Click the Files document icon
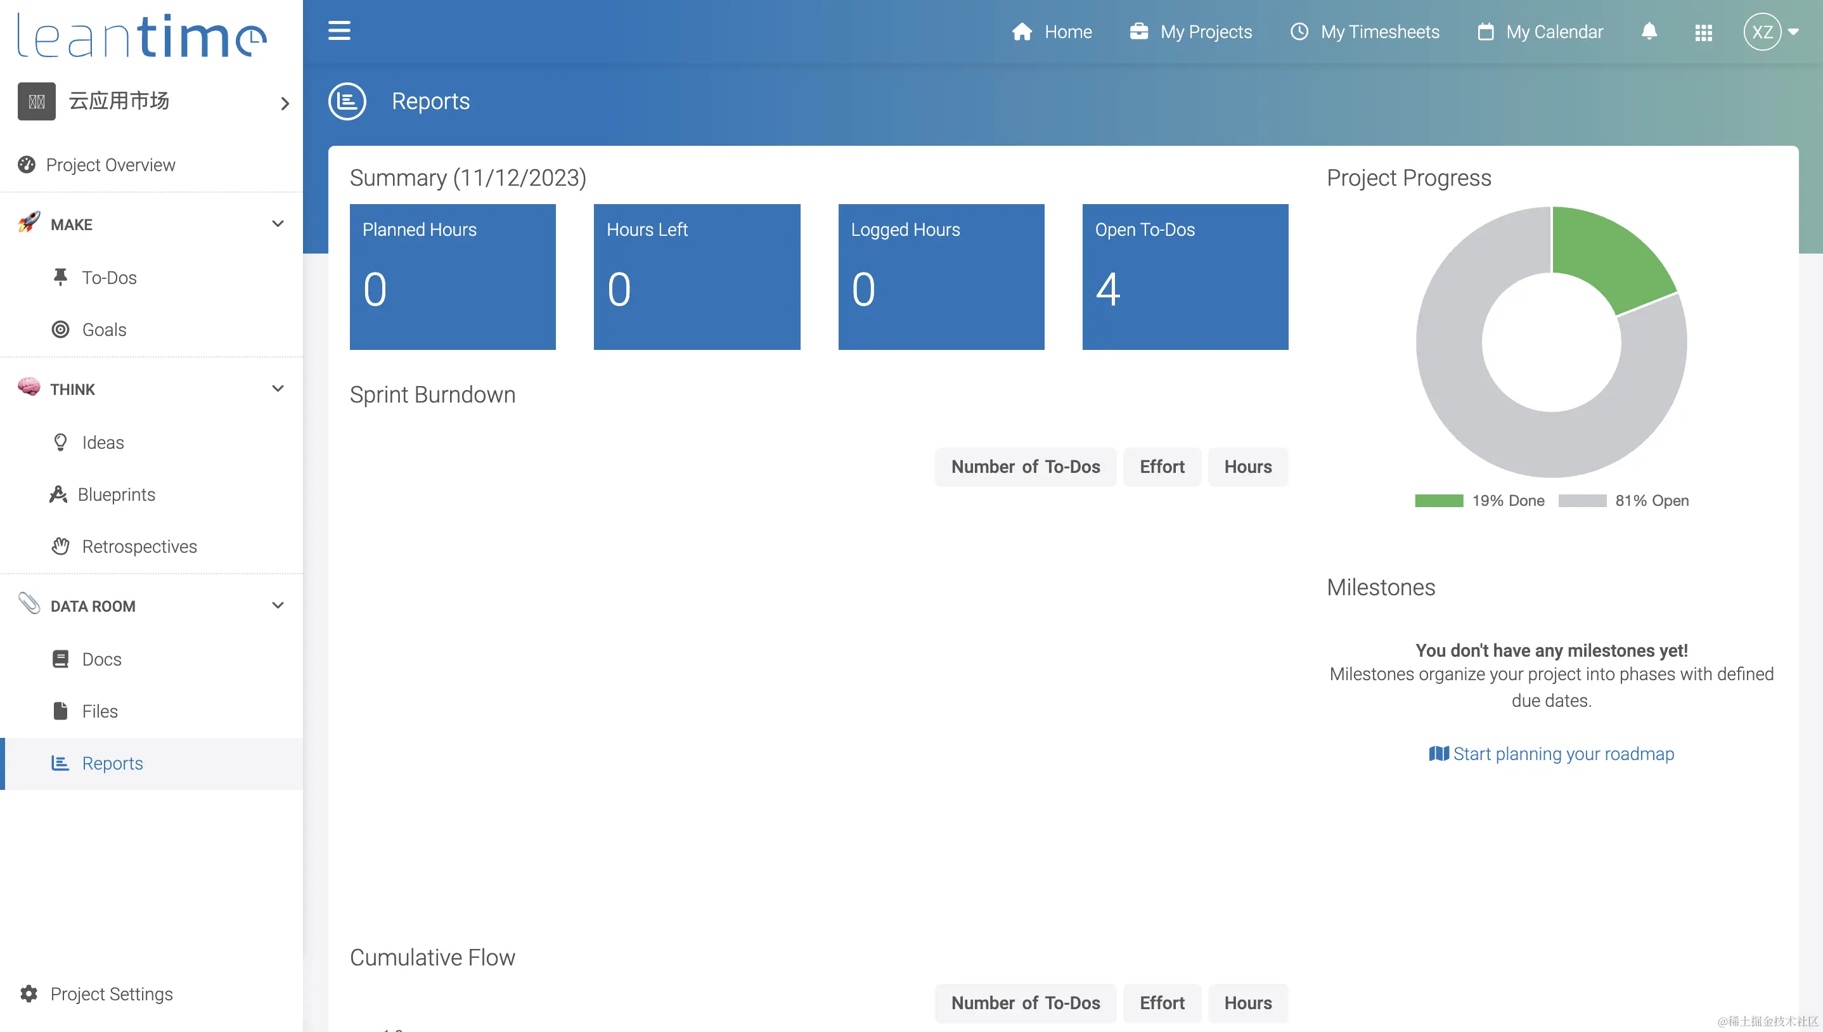Screen dimensions: 1823x1032 point(60,711)
